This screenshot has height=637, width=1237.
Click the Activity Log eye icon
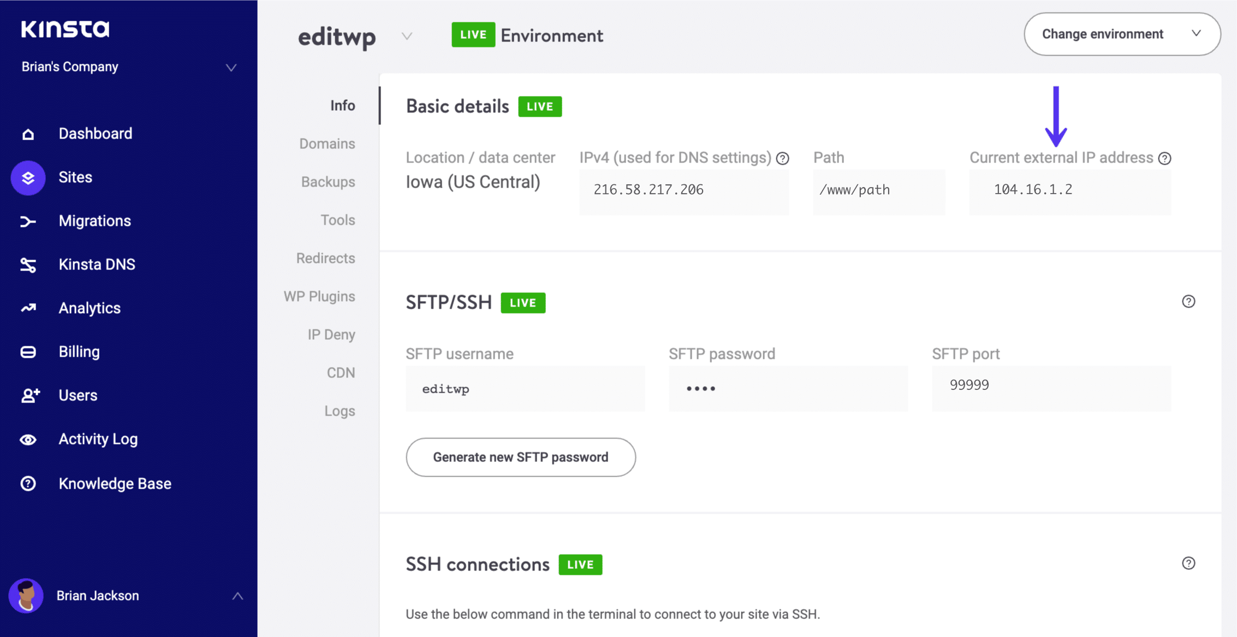coord(28,440)
